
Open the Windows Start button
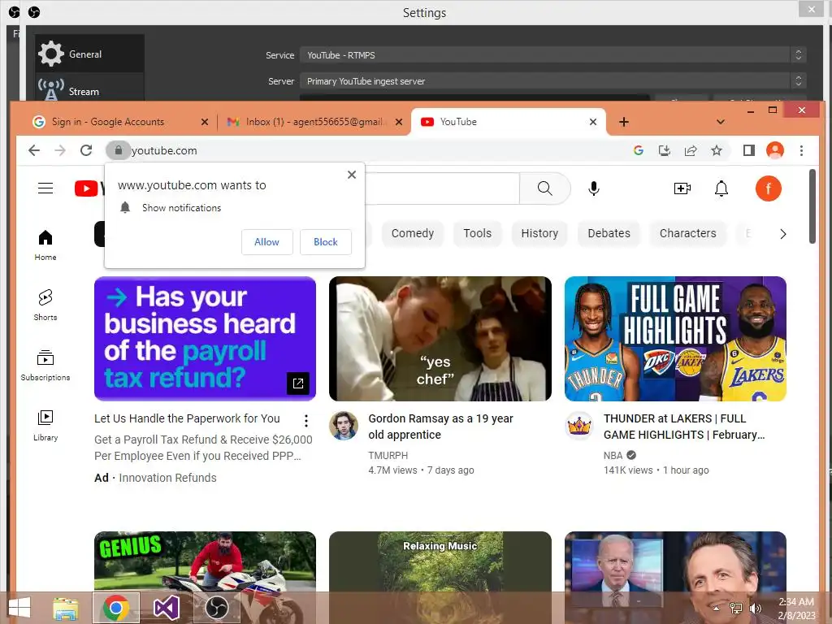[x=19, y=608]
